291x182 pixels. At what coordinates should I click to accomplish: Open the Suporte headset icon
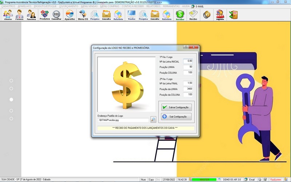coord(220,15)
